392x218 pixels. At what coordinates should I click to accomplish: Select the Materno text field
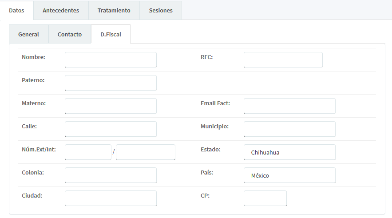point(111,106)
